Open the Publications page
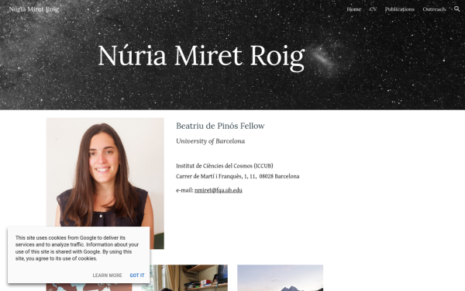The height and width of the screenshot is (291, 465). [x=399, y=9]
